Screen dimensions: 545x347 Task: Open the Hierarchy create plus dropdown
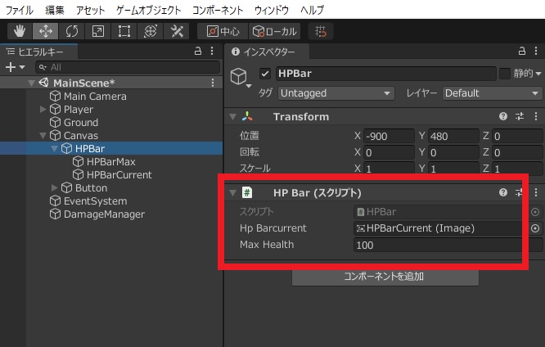coord(16,67)
